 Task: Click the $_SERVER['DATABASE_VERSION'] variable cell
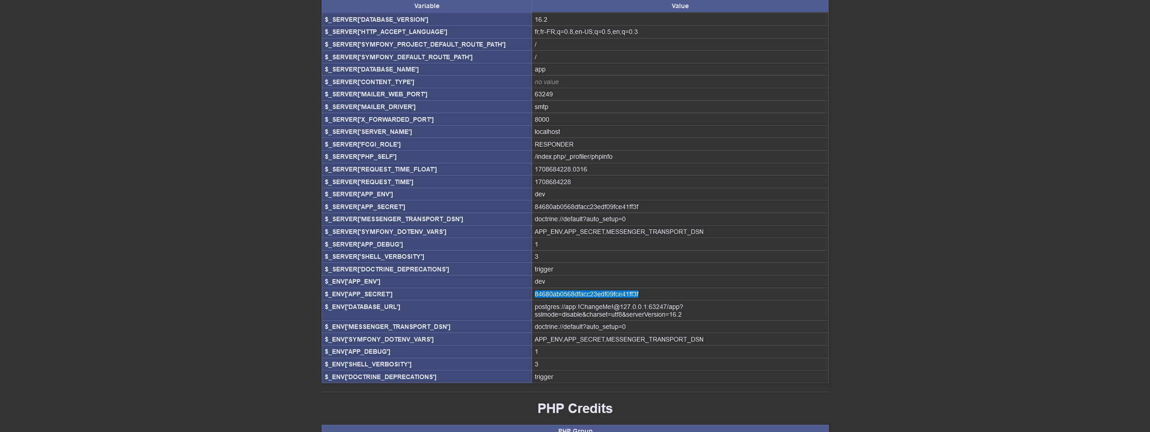point(376,19)
